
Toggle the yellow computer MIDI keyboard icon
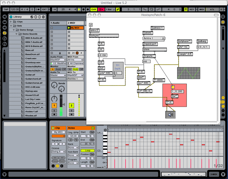[x=186, y=9]
